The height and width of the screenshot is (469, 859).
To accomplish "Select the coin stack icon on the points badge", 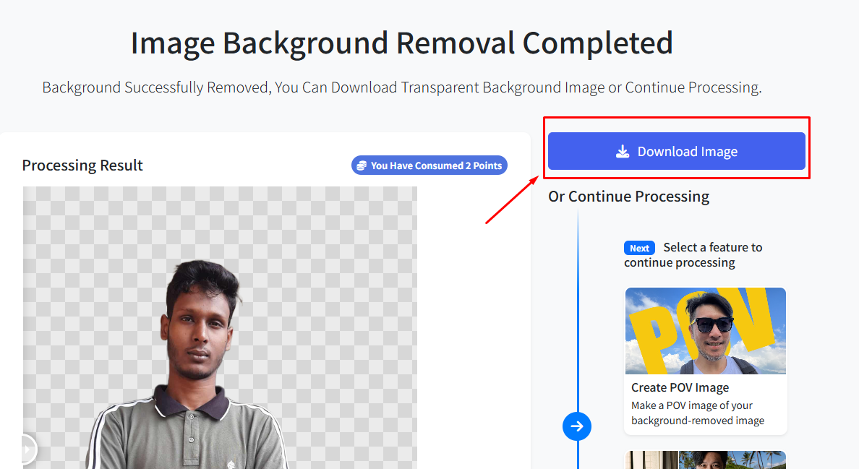I will point(362,165).
